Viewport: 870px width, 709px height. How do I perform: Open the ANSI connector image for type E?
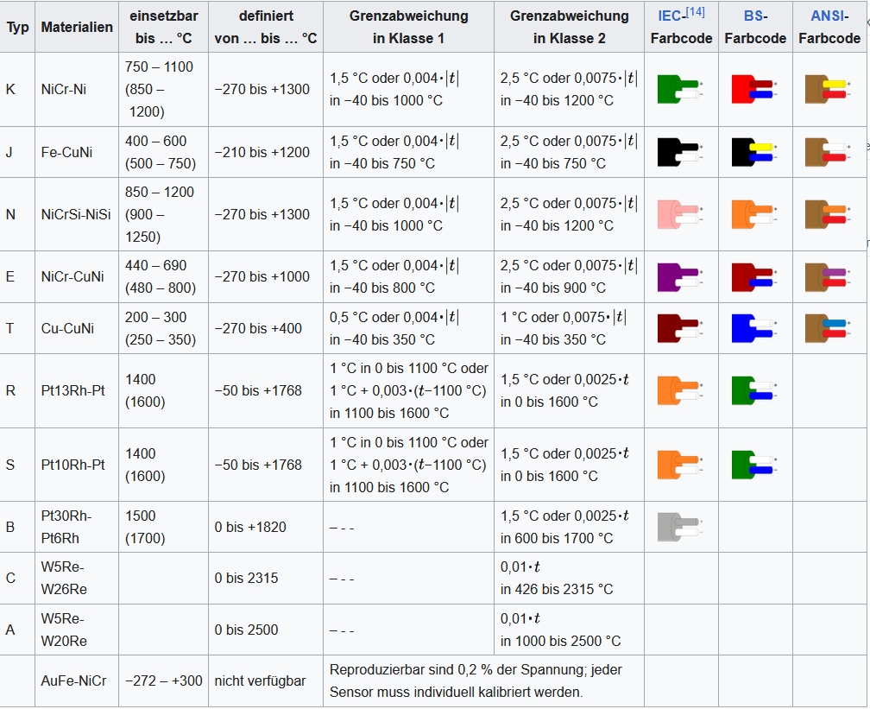[829, 277]
